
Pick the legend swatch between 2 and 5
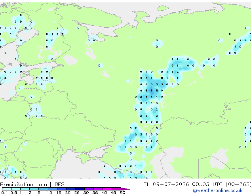tap(34, 189)
